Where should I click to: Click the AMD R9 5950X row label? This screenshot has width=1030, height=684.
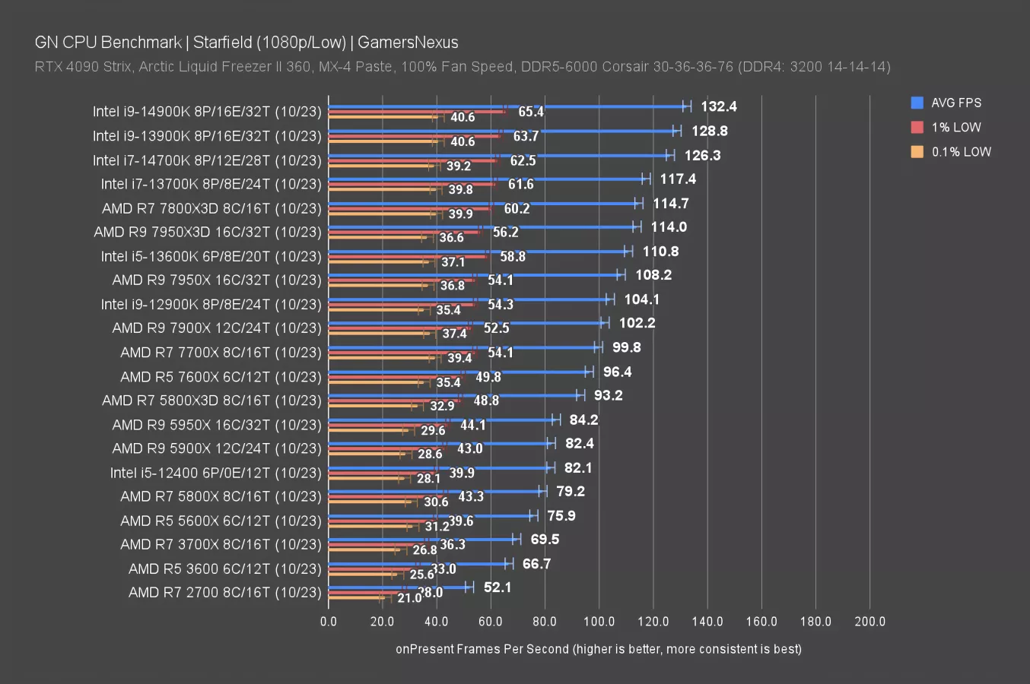[217, 425]
